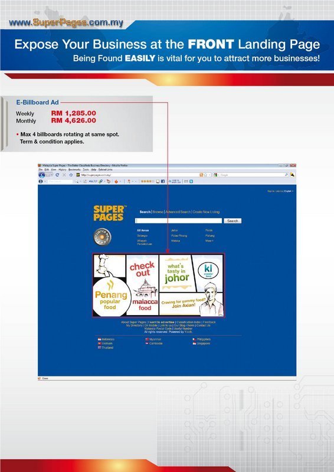Click the browser Back arrow button

(x=42, y=175)
